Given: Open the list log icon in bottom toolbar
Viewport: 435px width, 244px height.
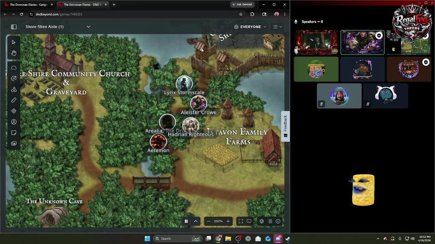Looking at the screenshot, I should click(x=270, y=221).
